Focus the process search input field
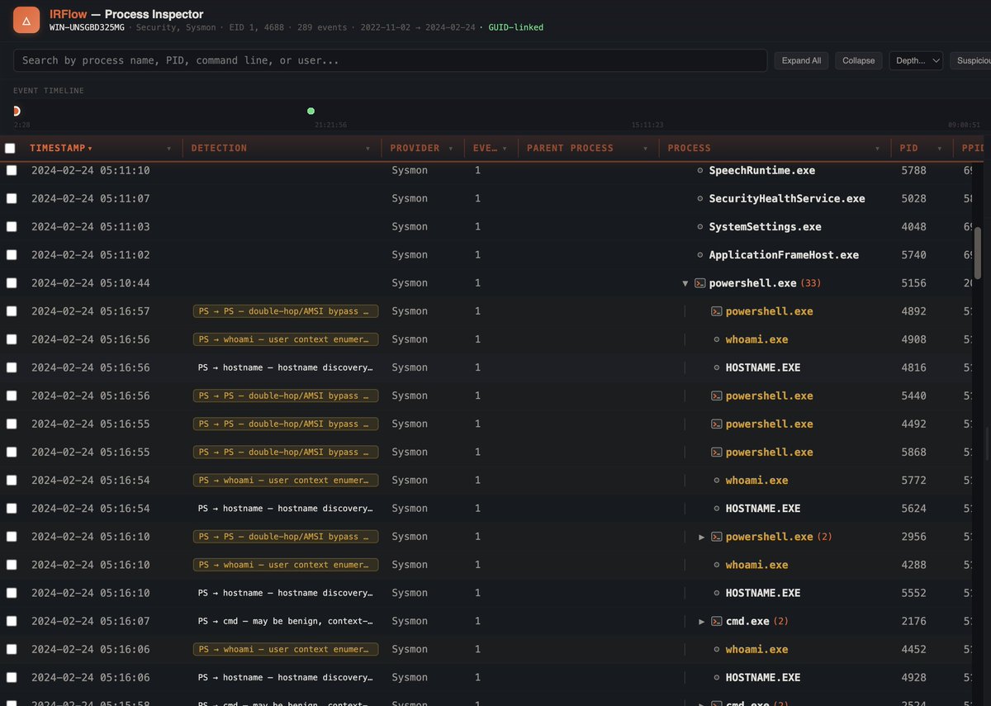 coord(391,60)
